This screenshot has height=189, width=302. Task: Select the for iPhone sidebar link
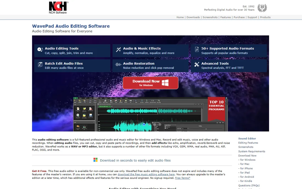coord(246,168)
